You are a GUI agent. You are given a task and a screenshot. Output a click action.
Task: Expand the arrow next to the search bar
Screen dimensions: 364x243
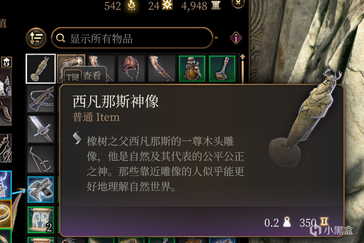pyautogui.click(x=217, y=38)
